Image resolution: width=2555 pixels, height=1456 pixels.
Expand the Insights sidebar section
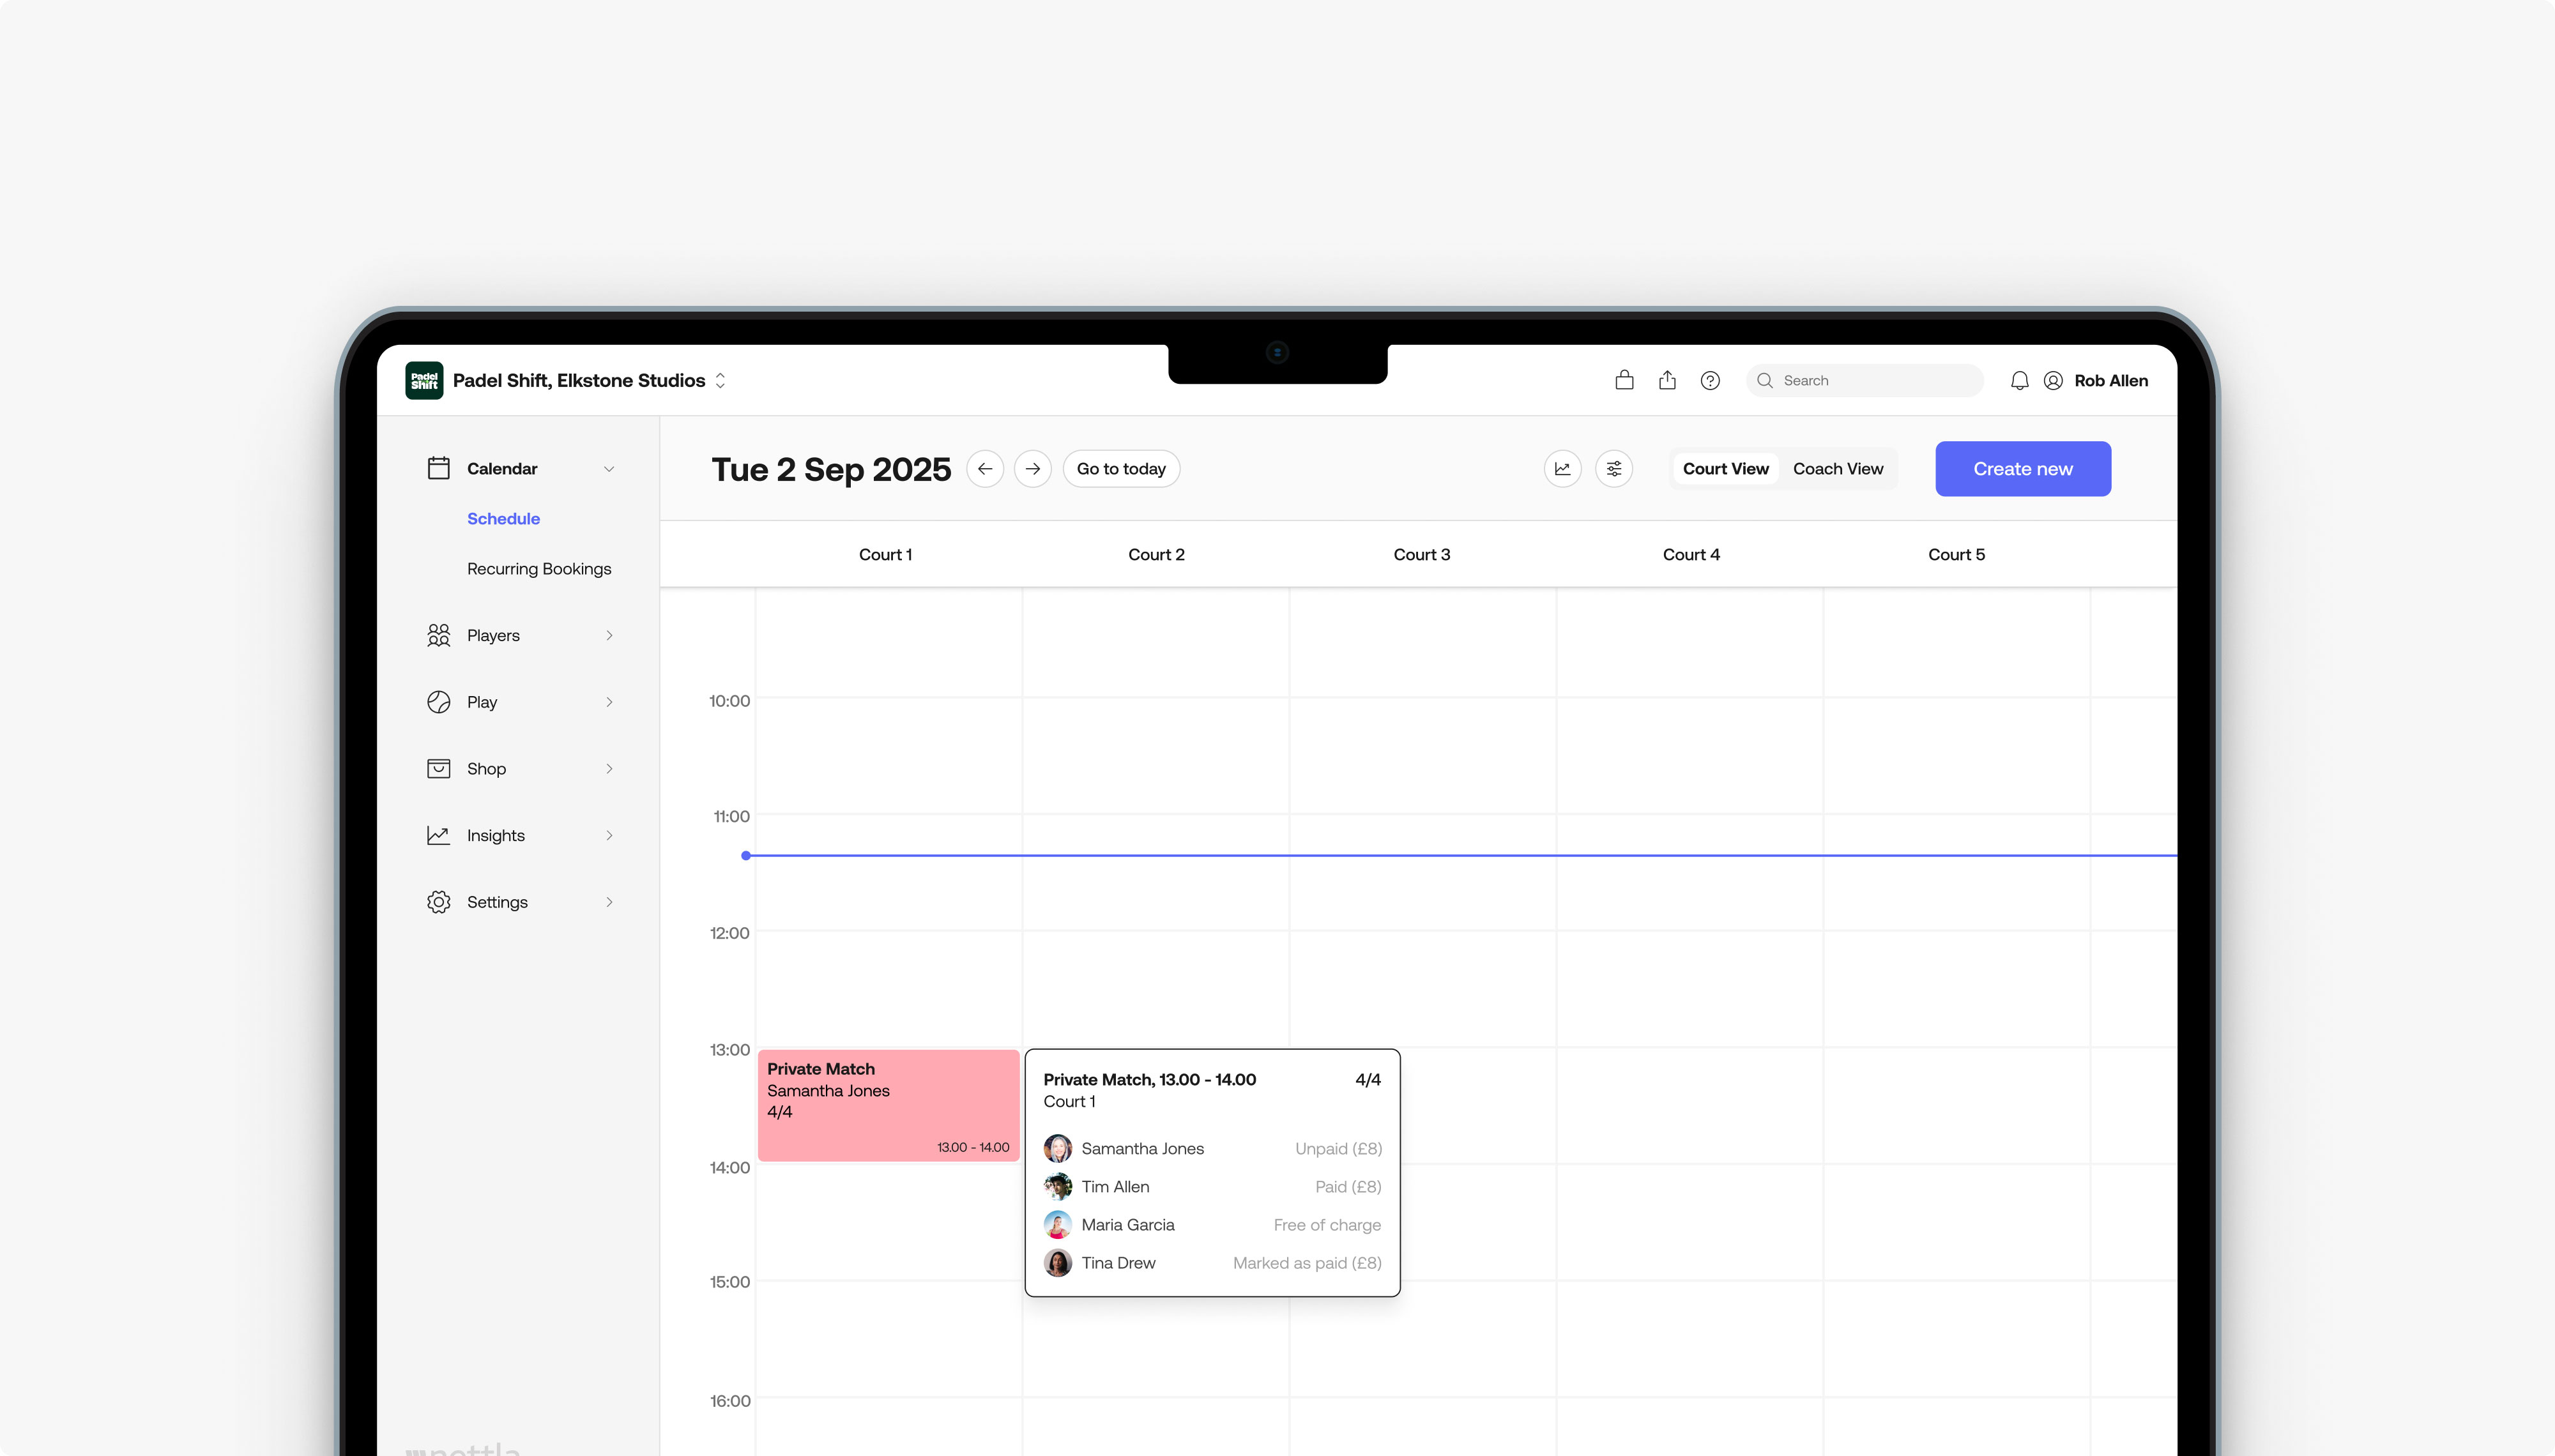point(609,835)
